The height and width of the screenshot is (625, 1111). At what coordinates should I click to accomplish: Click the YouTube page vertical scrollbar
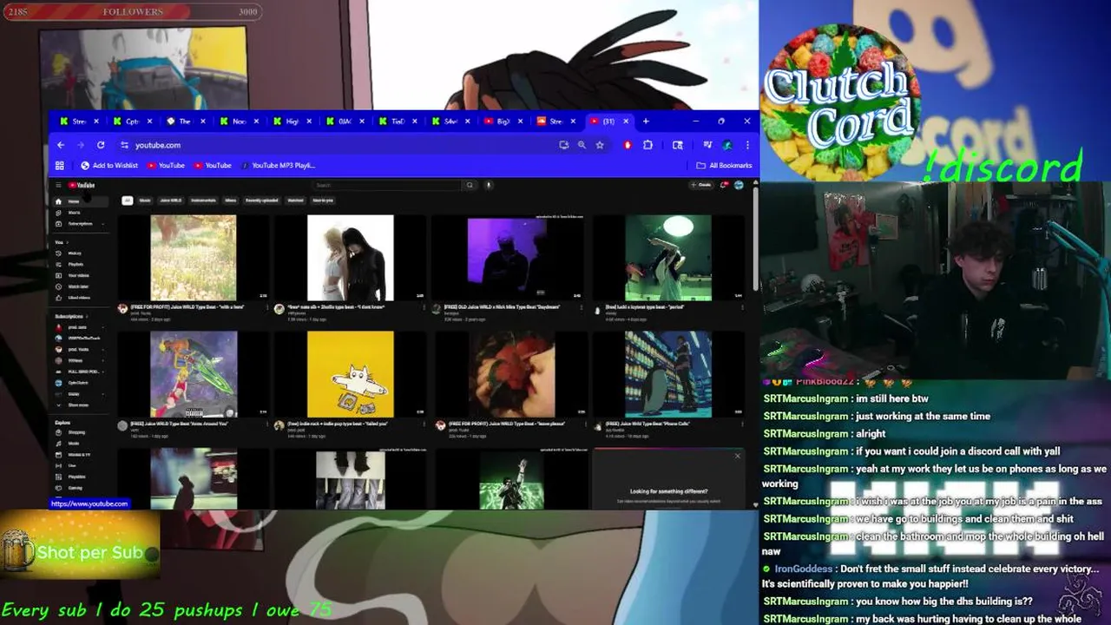tap(754, 239)
